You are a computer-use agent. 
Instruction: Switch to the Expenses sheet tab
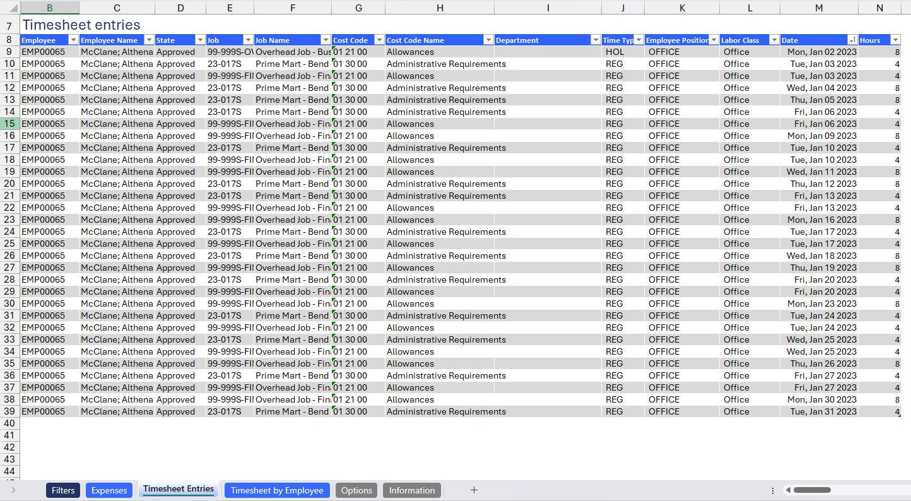pos(109,490)
